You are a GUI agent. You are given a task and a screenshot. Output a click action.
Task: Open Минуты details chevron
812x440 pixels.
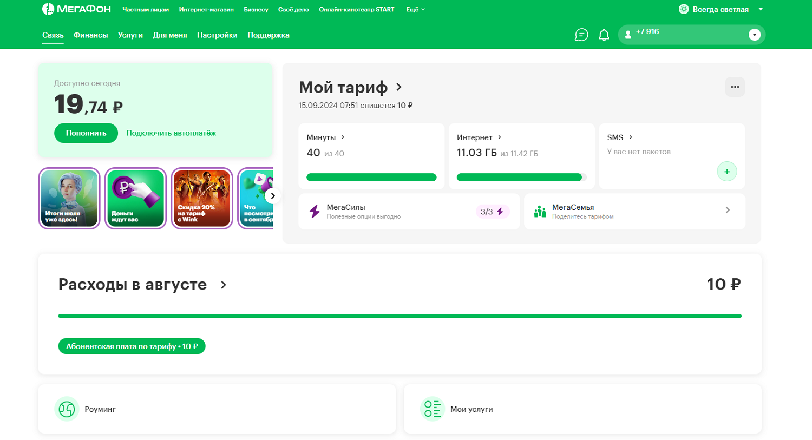point(343,137)
